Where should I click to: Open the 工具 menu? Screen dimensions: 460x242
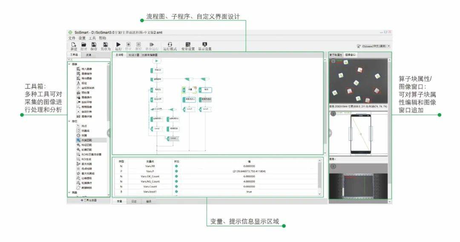(92, 38)
